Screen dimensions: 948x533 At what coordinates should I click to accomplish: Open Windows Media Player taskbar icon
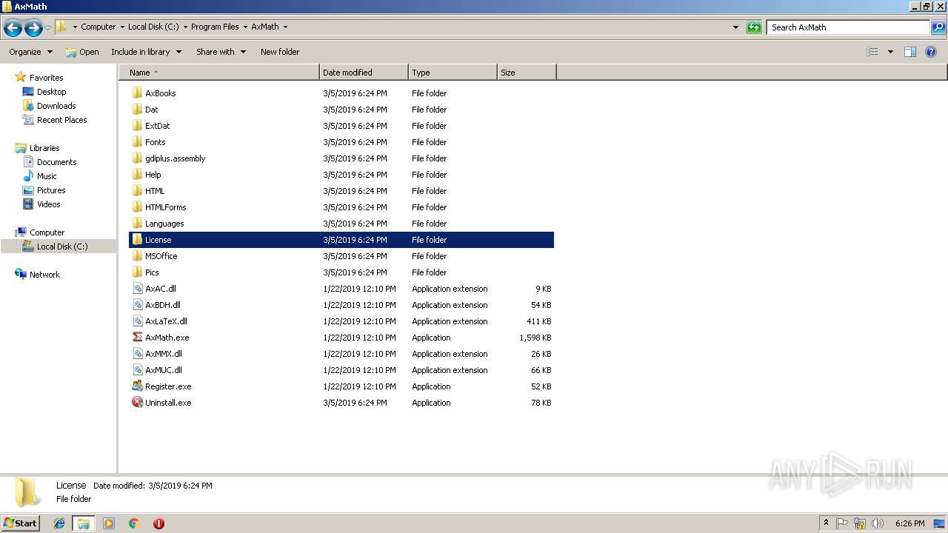click(109, 523)
